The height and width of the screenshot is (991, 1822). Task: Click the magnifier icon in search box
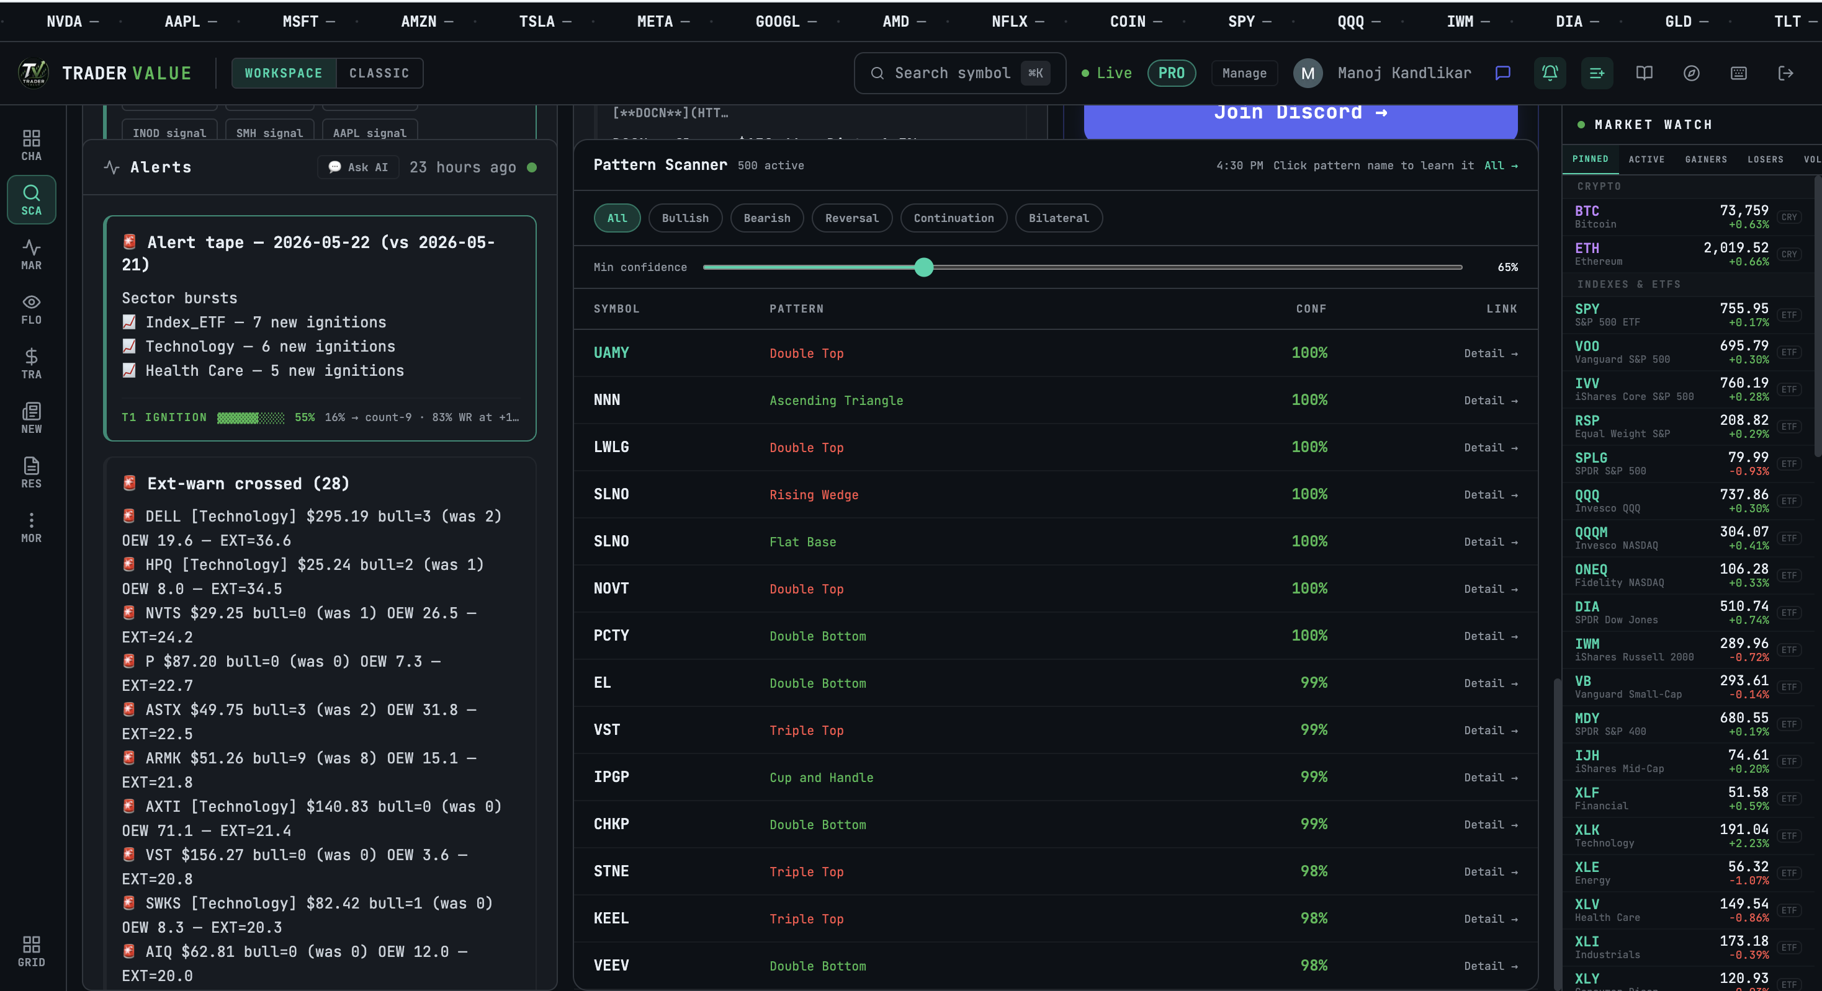pyautogui.click(x=877, y=73)
